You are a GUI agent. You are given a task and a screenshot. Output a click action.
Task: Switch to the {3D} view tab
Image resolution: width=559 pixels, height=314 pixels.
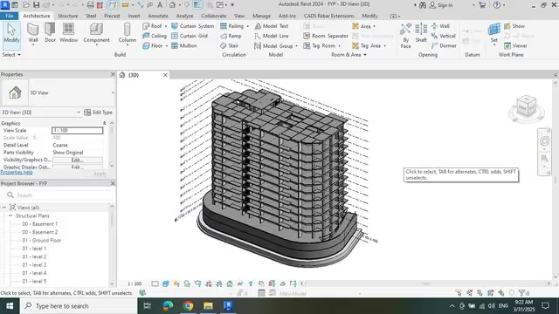pyautogui.click(x=134, y=75)
